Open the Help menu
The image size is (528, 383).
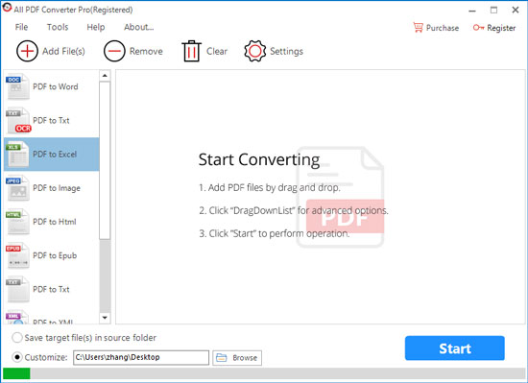click(x=96, y=27)
